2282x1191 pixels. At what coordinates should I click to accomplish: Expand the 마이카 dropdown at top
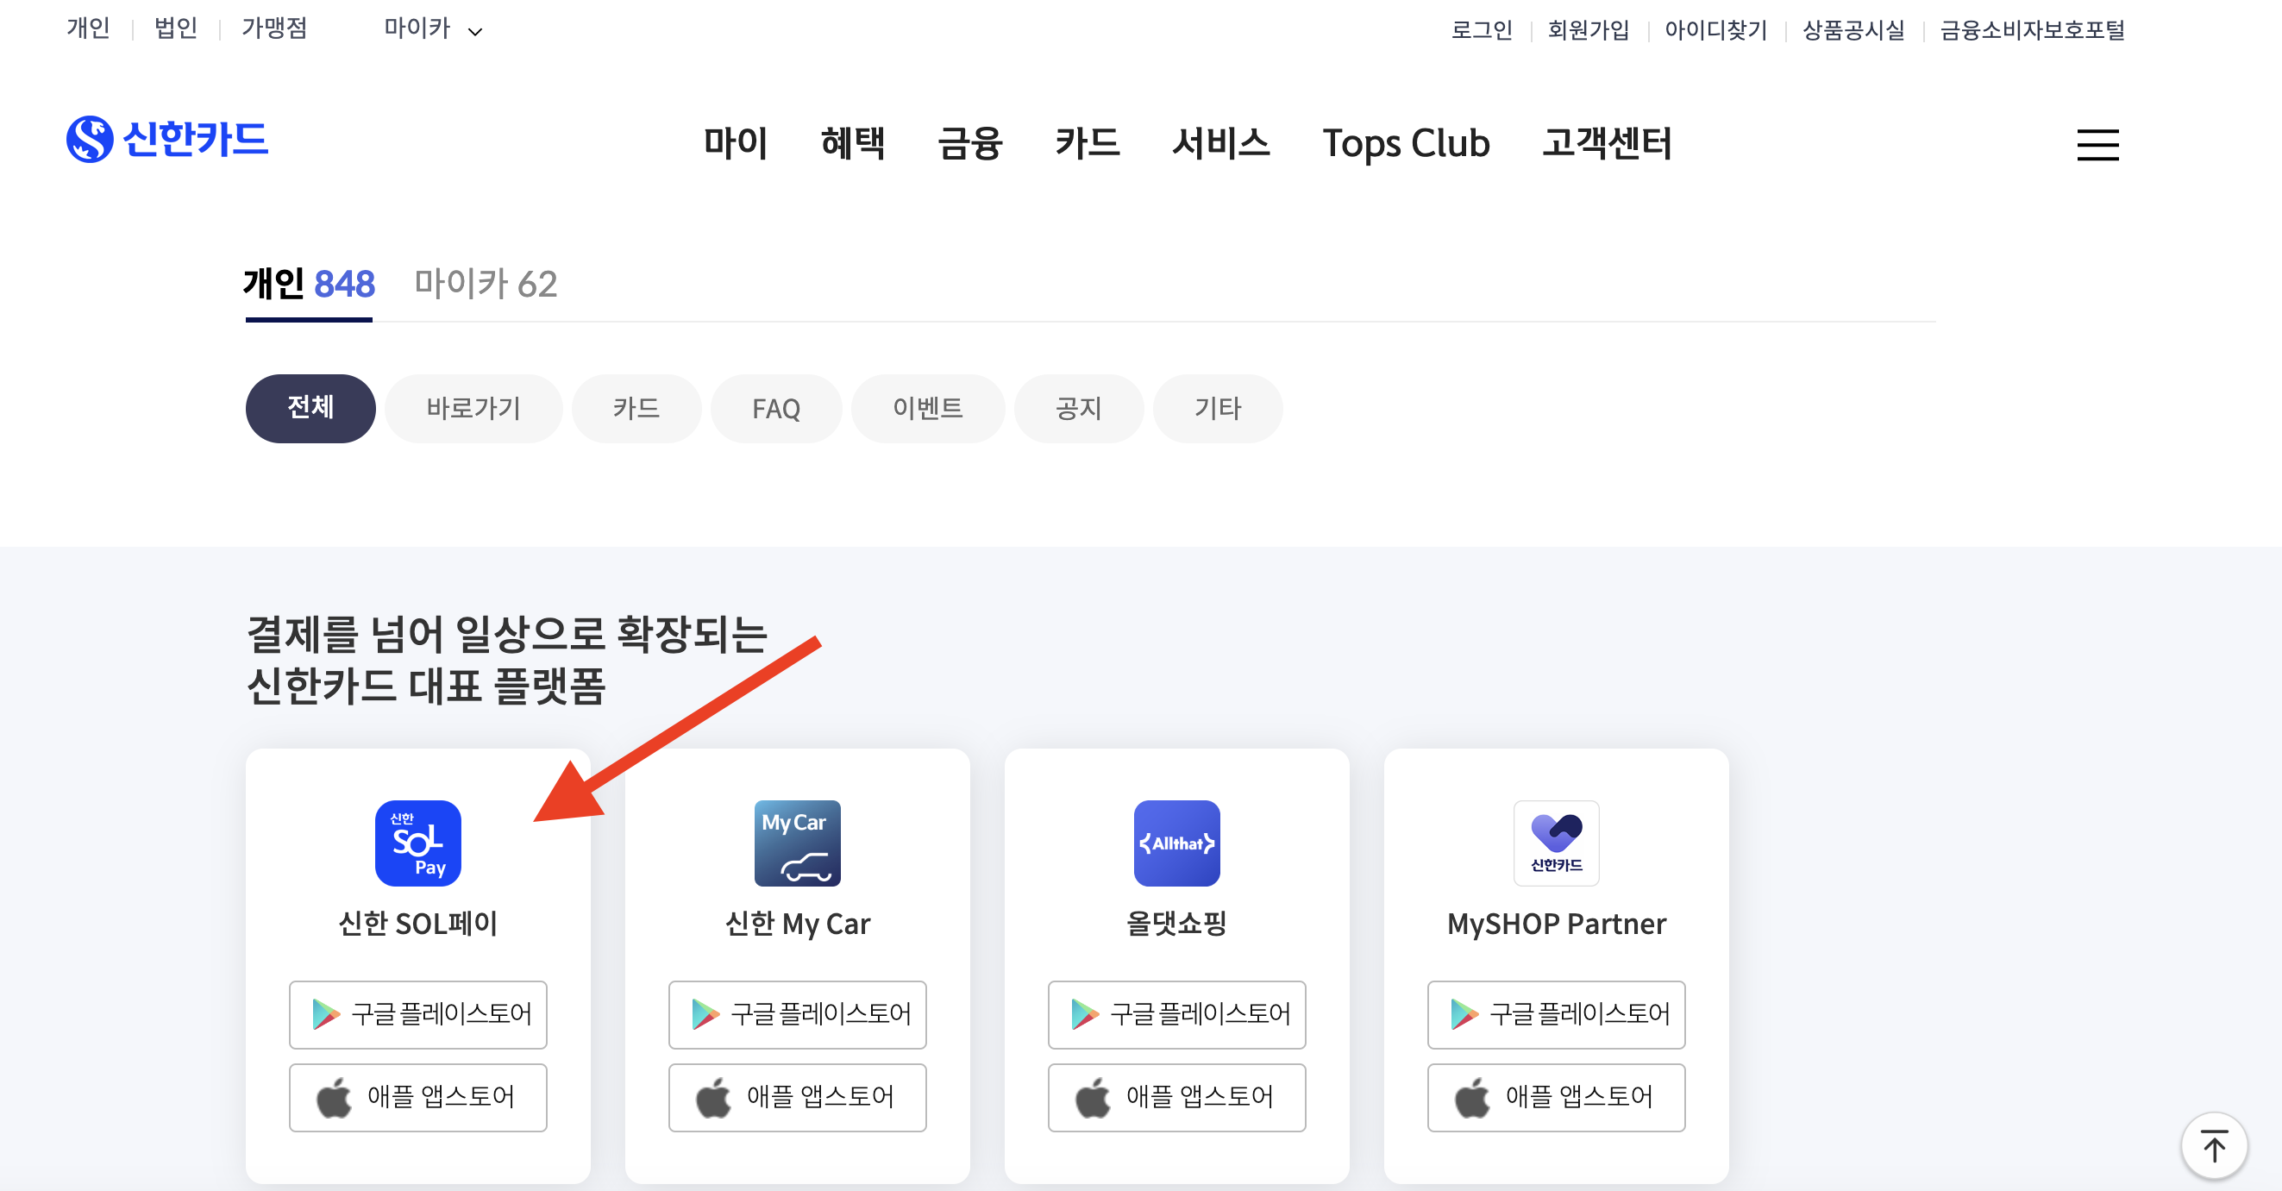click(433, 30)
